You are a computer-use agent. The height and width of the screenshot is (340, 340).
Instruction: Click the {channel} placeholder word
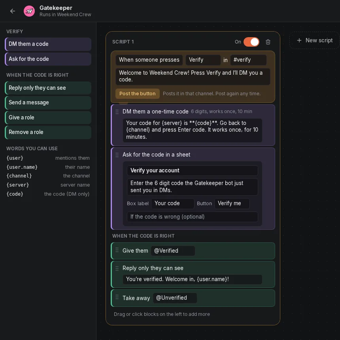[19, 176]
